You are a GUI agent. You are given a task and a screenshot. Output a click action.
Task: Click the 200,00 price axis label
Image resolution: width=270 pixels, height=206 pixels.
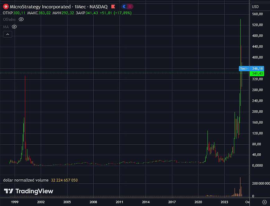coord(258,112)
